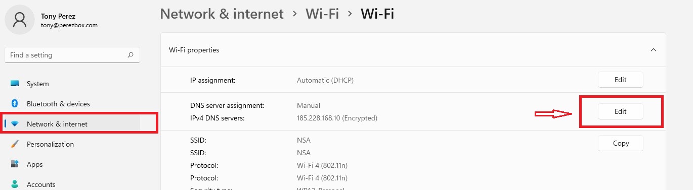Click the Personalization paintbrush icon
Screen dimensions: 693x190
pyautogui.click(x=15, y=144)
